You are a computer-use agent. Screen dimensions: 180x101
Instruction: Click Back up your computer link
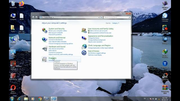[56, 33]
